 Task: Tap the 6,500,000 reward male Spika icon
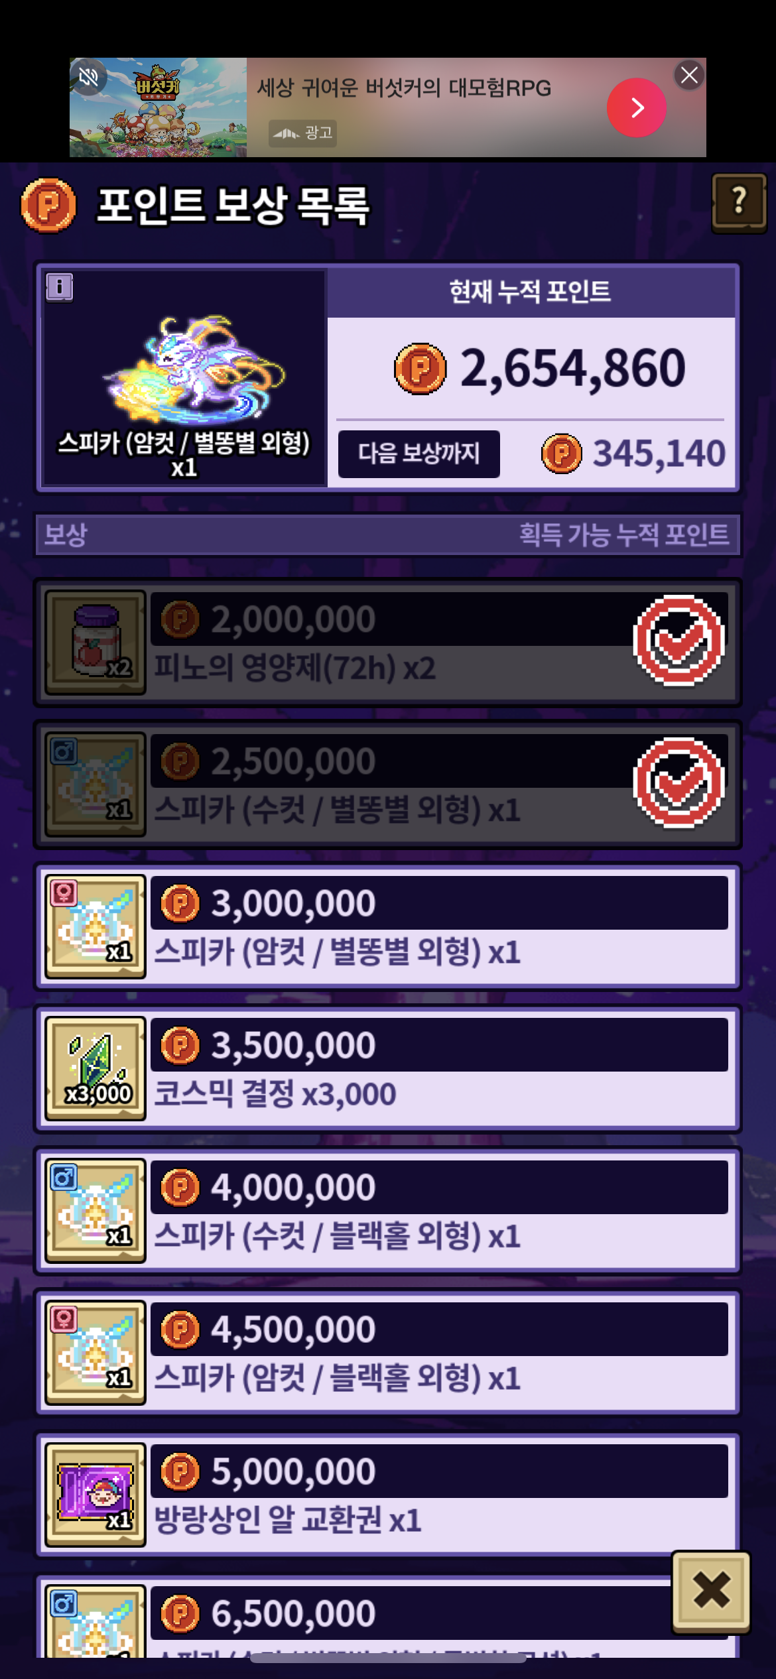point(96,1621)
